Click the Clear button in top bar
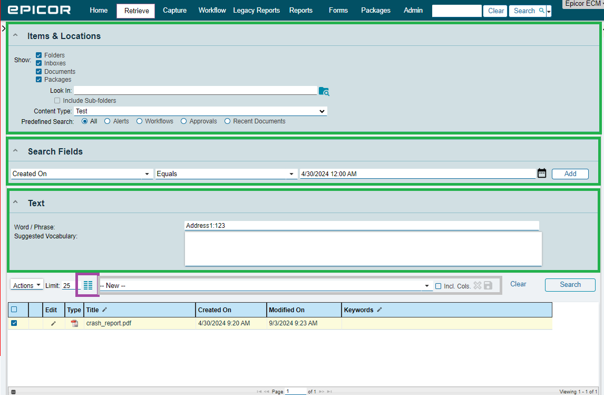Image resolution: width=604 pixels, height=395 pixels. tap(495, 11)
